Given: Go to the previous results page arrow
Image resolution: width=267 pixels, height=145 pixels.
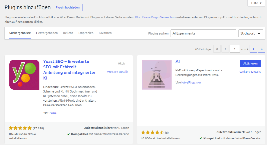Looking at the screenshot, I should click(x=225, y=49).
